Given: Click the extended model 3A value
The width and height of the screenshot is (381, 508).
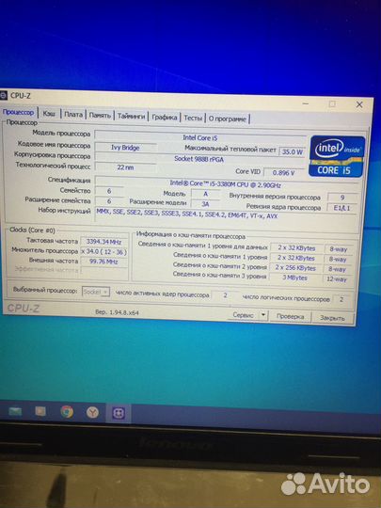Looking at the screenshot, I should (205, 204).
